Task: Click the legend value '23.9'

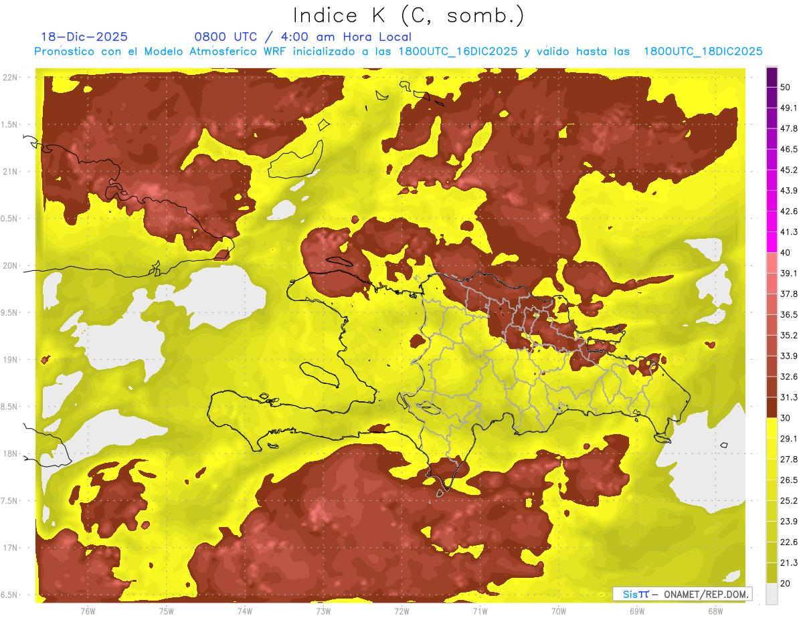Action: click(789, 522)
